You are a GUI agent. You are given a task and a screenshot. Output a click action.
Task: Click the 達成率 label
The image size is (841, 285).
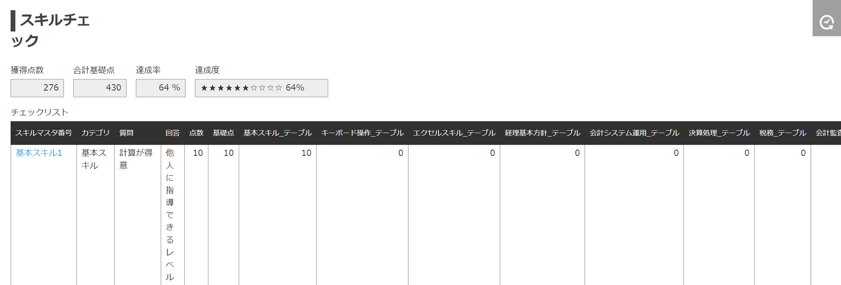[148, 70]
